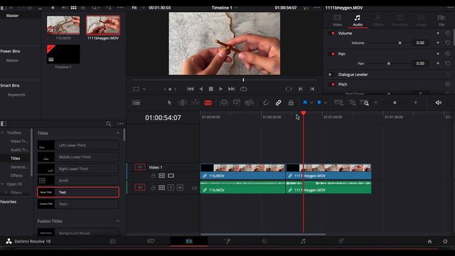Reset the Pan section parameters
The width and height of the screenshot is (455, 256).
[x=447, y=54]
